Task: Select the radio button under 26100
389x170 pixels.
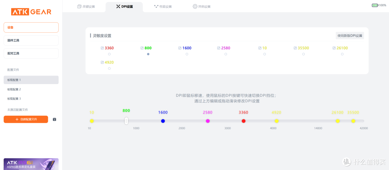Action: pos(342,54)
